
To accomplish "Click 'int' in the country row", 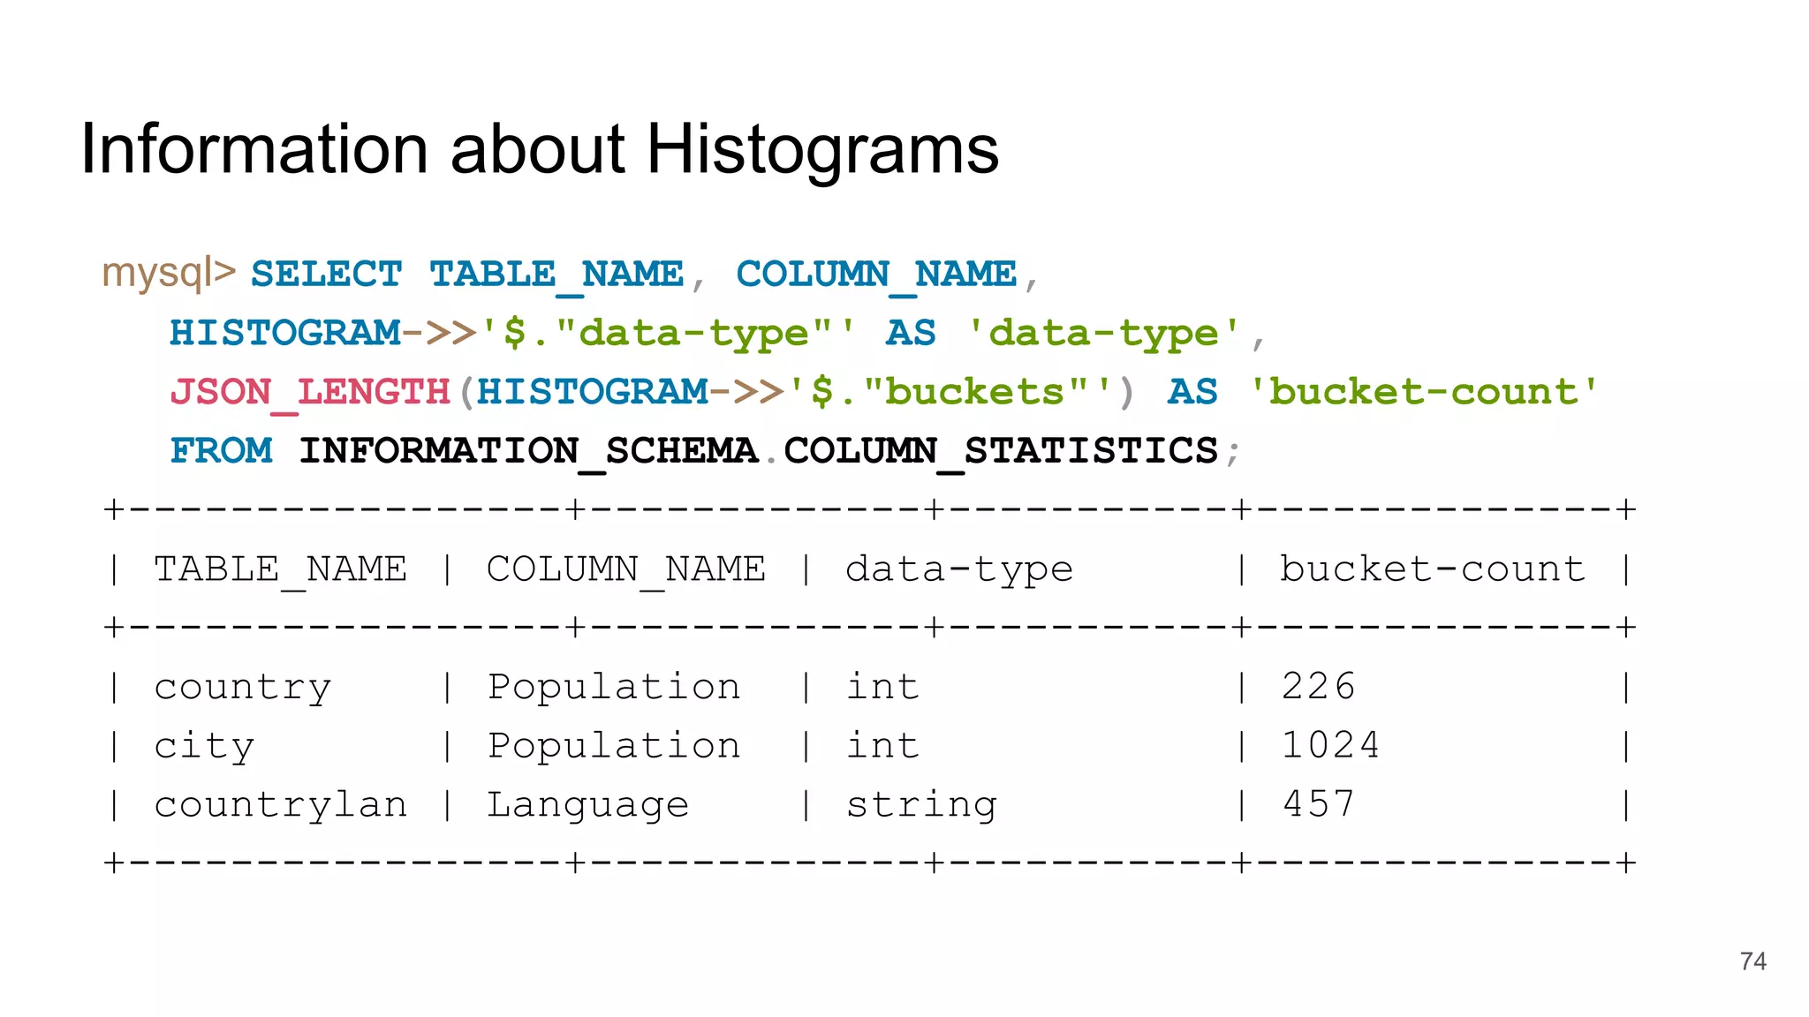I will pyautogui.click(x=882, y=686).
